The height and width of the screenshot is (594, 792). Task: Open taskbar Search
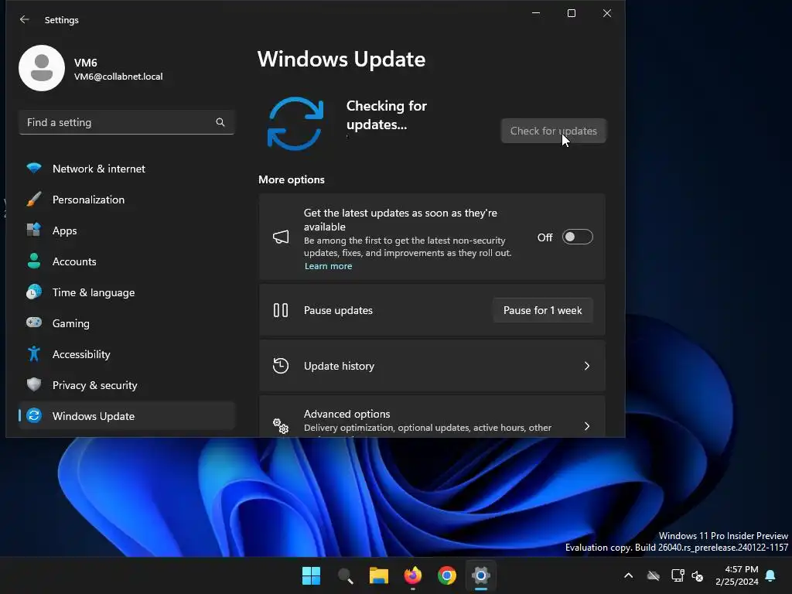[x=346, y=575]
